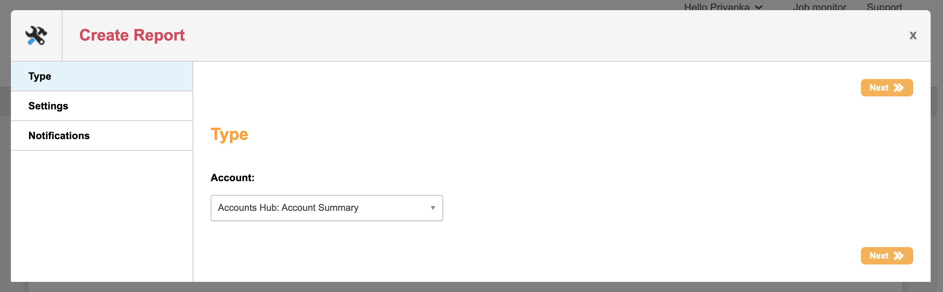Screen dimensions: 943x292
Task: Select the Type step in sidebar
Action: pos(102,76)
